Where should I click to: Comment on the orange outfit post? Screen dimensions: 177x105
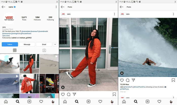click(x=69, y=94)
